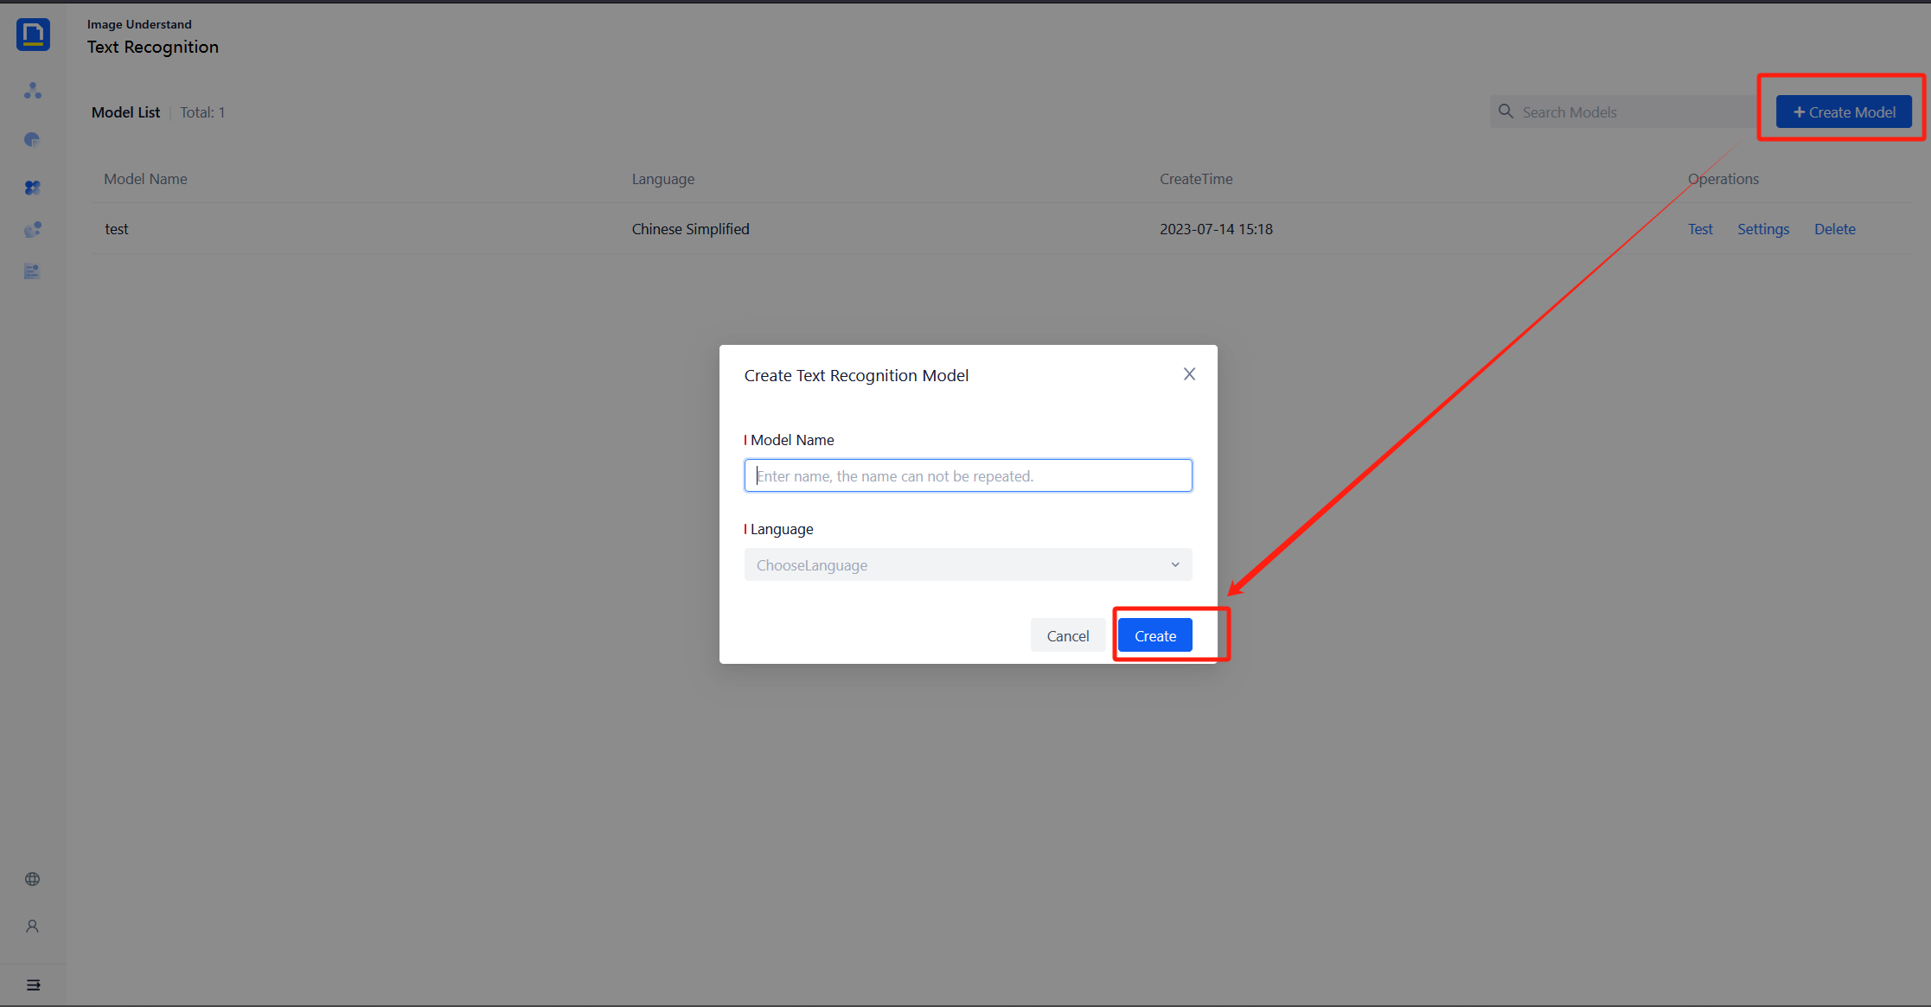Open the ChooseLanguage dropdown
The width and height of the screenshot is (1931, 1007).
click(968, 564)
